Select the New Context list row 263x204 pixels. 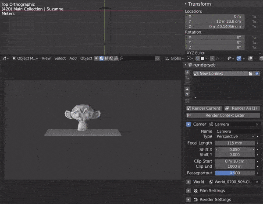[x=226, y=73]
